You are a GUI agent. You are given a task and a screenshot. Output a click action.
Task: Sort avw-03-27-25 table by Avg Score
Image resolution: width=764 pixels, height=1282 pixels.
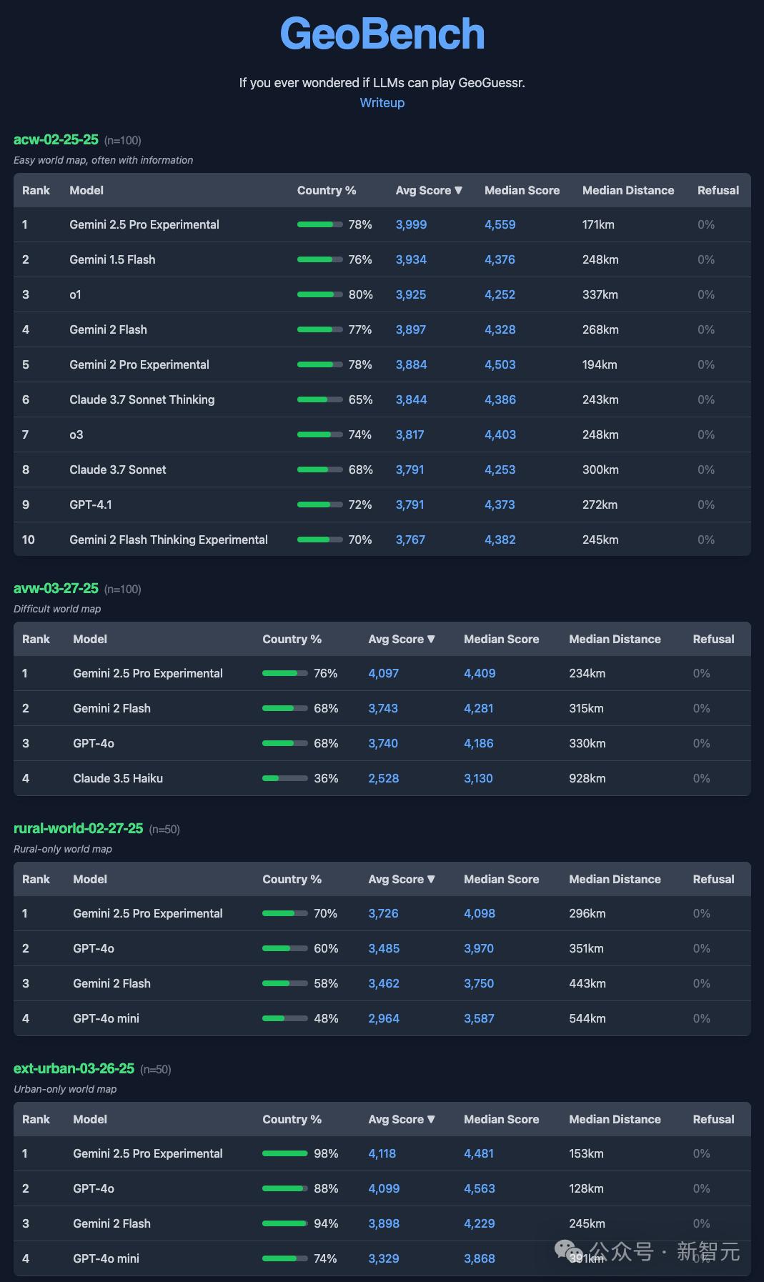401,639
